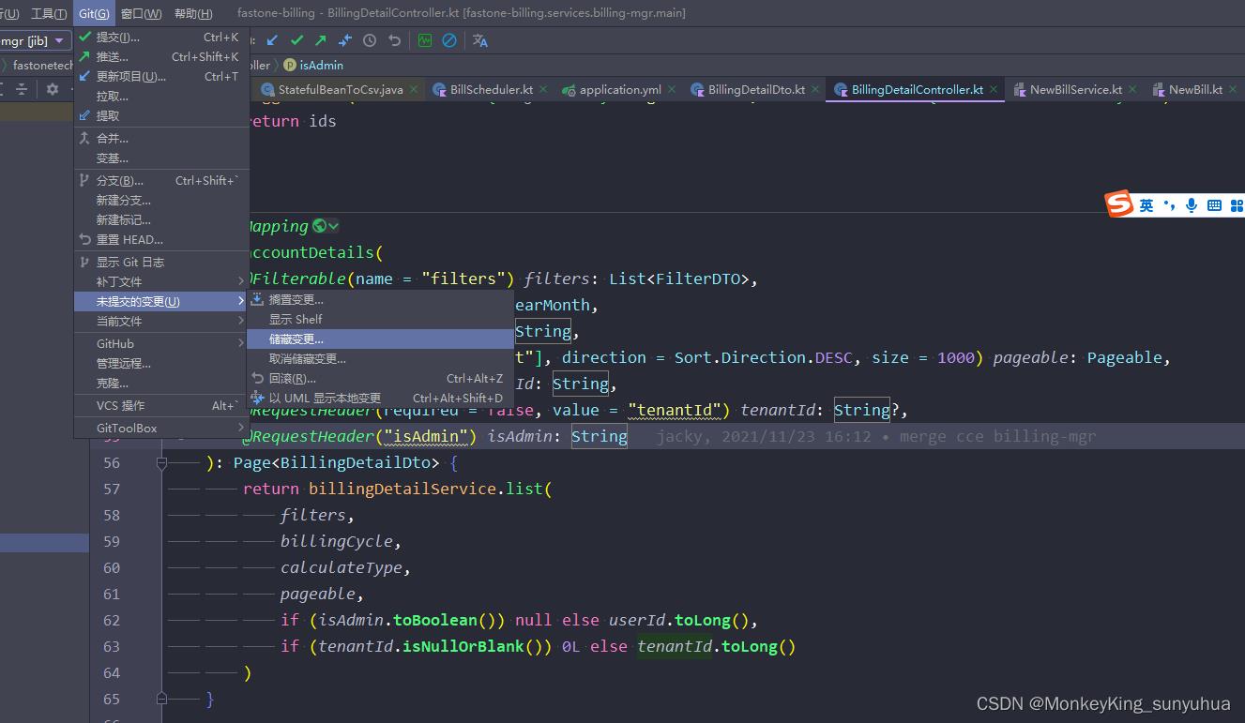1245x723 pixels.
Task: Click the Sogou input method S logo
Action: tap(1119, 203)
